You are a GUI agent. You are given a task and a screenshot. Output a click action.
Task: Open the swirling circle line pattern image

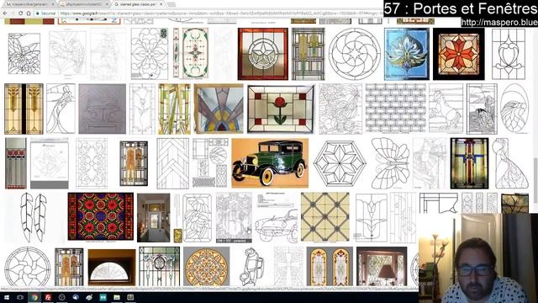coord(355,54)
